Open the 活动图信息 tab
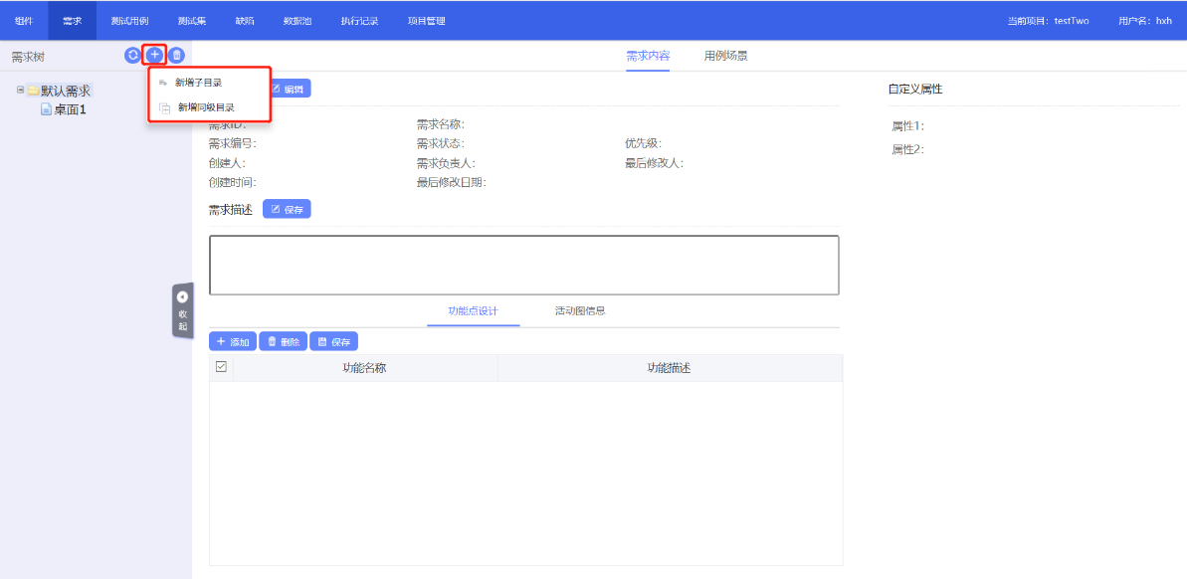The width and height of the screenshot is (1187, 579). pyautogui.click(x=580, y=310)
